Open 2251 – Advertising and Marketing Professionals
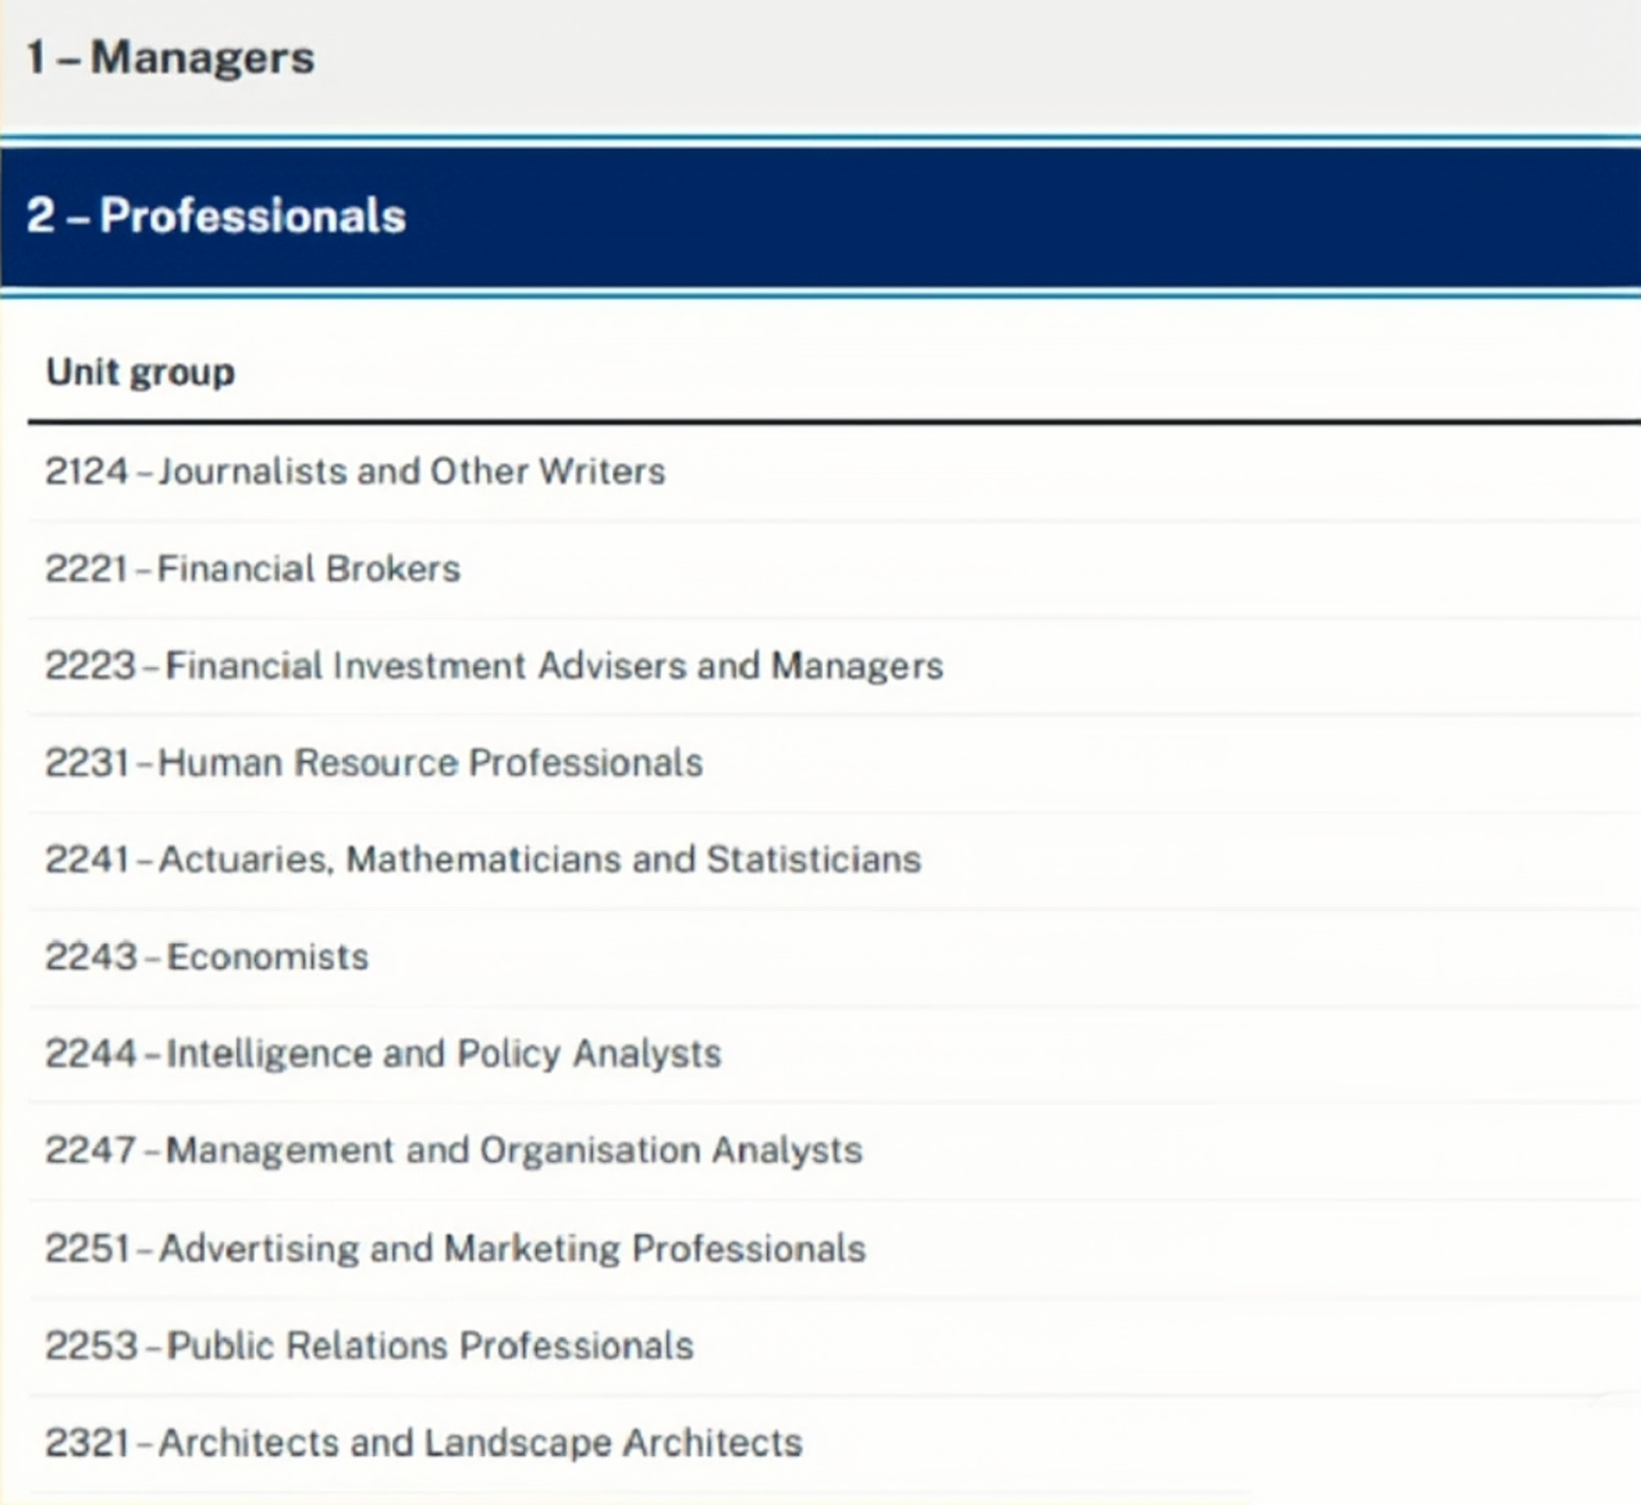1641x1505 pixels. pyautogui.click(x=455, y=1249)
